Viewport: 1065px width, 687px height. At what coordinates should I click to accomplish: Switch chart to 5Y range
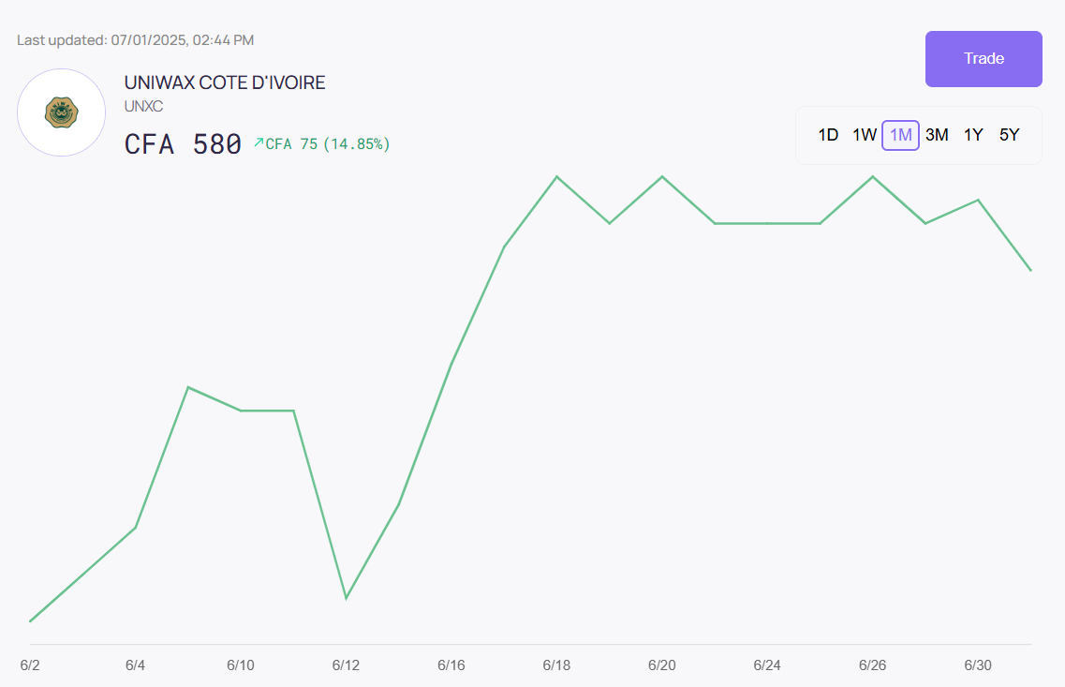[x=1009, y=135]
